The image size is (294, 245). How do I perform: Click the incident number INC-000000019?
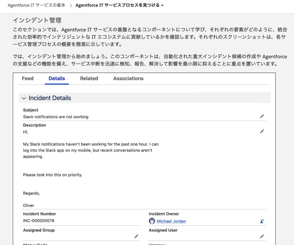click(x=39, y=221)
